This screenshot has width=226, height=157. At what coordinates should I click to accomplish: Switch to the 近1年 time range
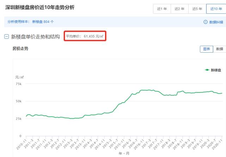pos(162,9)
